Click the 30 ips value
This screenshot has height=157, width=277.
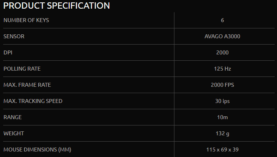[x=223, y=101]
